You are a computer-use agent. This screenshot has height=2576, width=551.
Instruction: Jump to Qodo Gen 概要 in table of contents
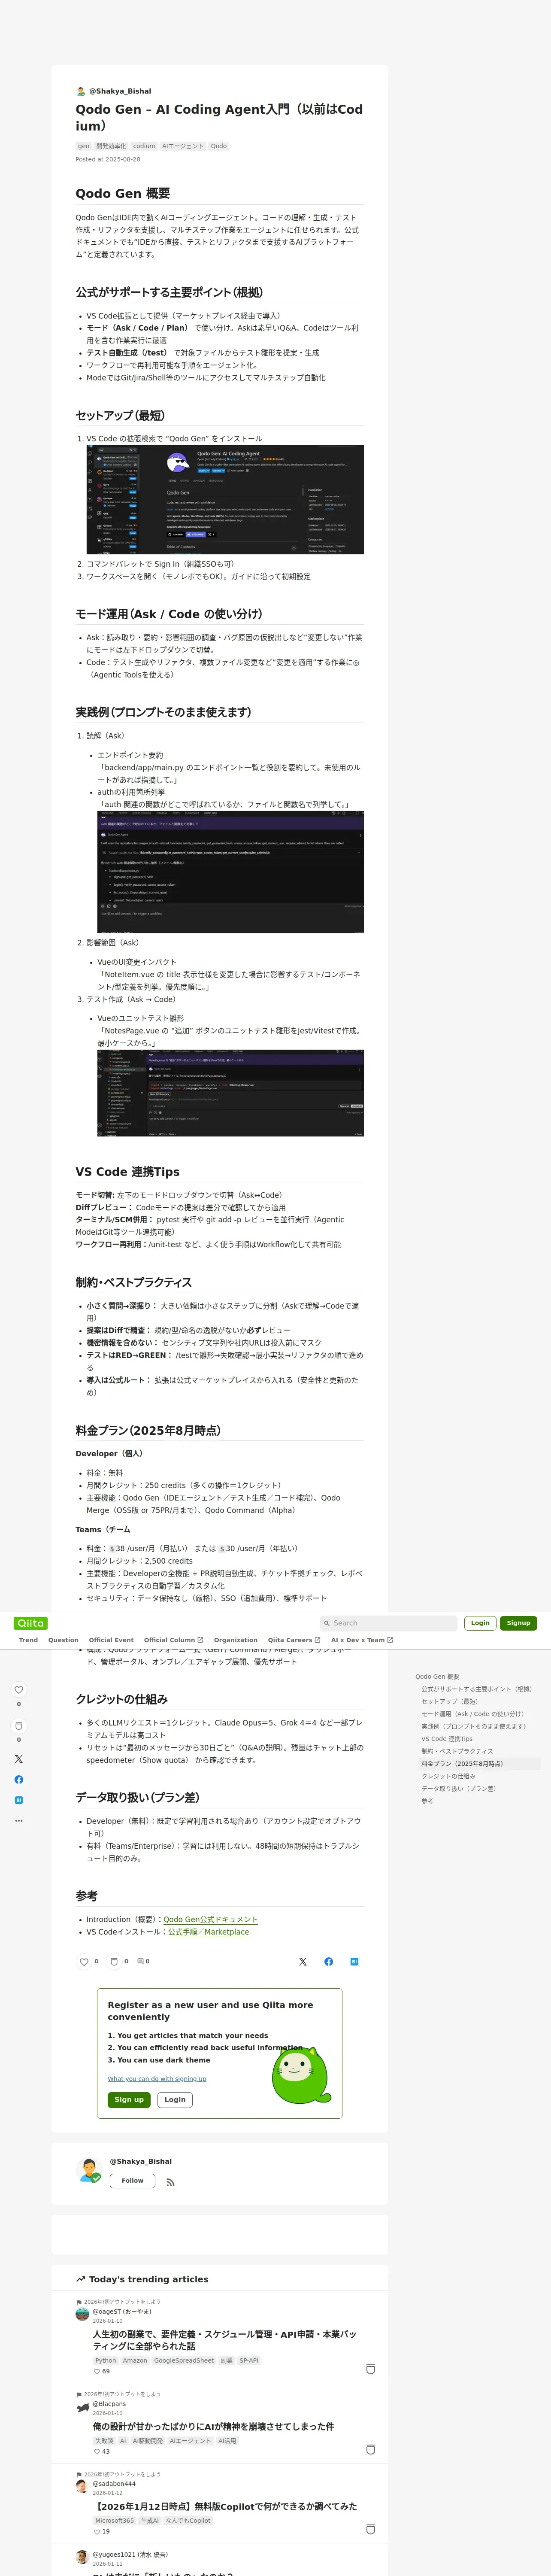point(437,1677)
